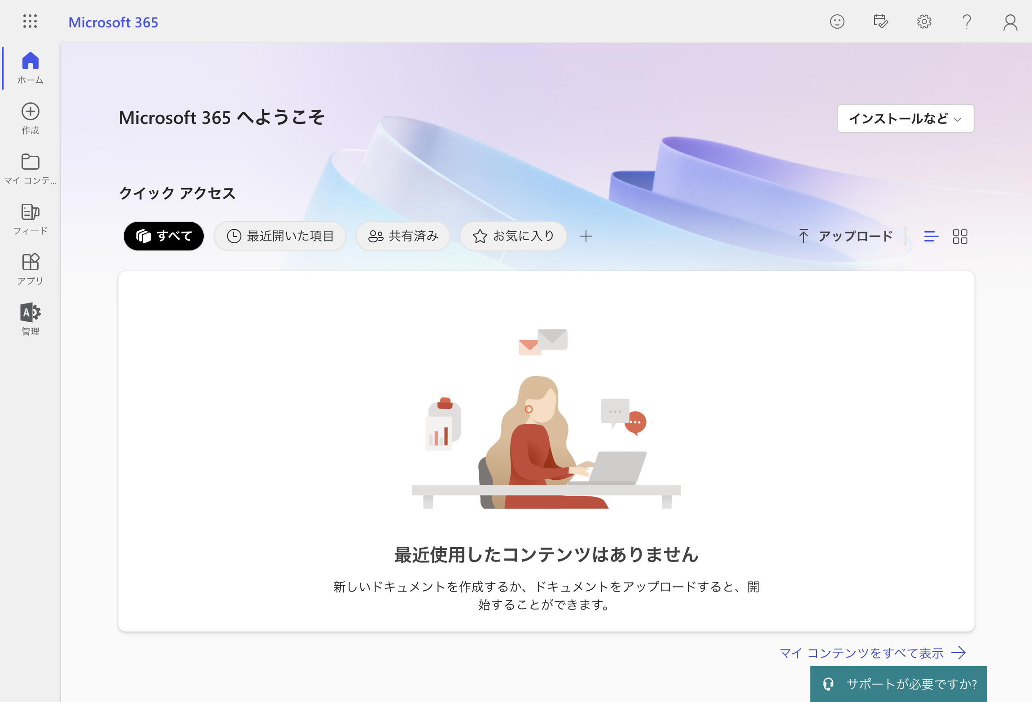
Task: Select the 共有済み filter tab
Action: tap(403, 236)
